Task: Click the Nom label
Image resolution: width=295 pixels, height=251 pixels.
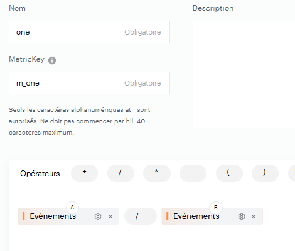Action: 17,8
